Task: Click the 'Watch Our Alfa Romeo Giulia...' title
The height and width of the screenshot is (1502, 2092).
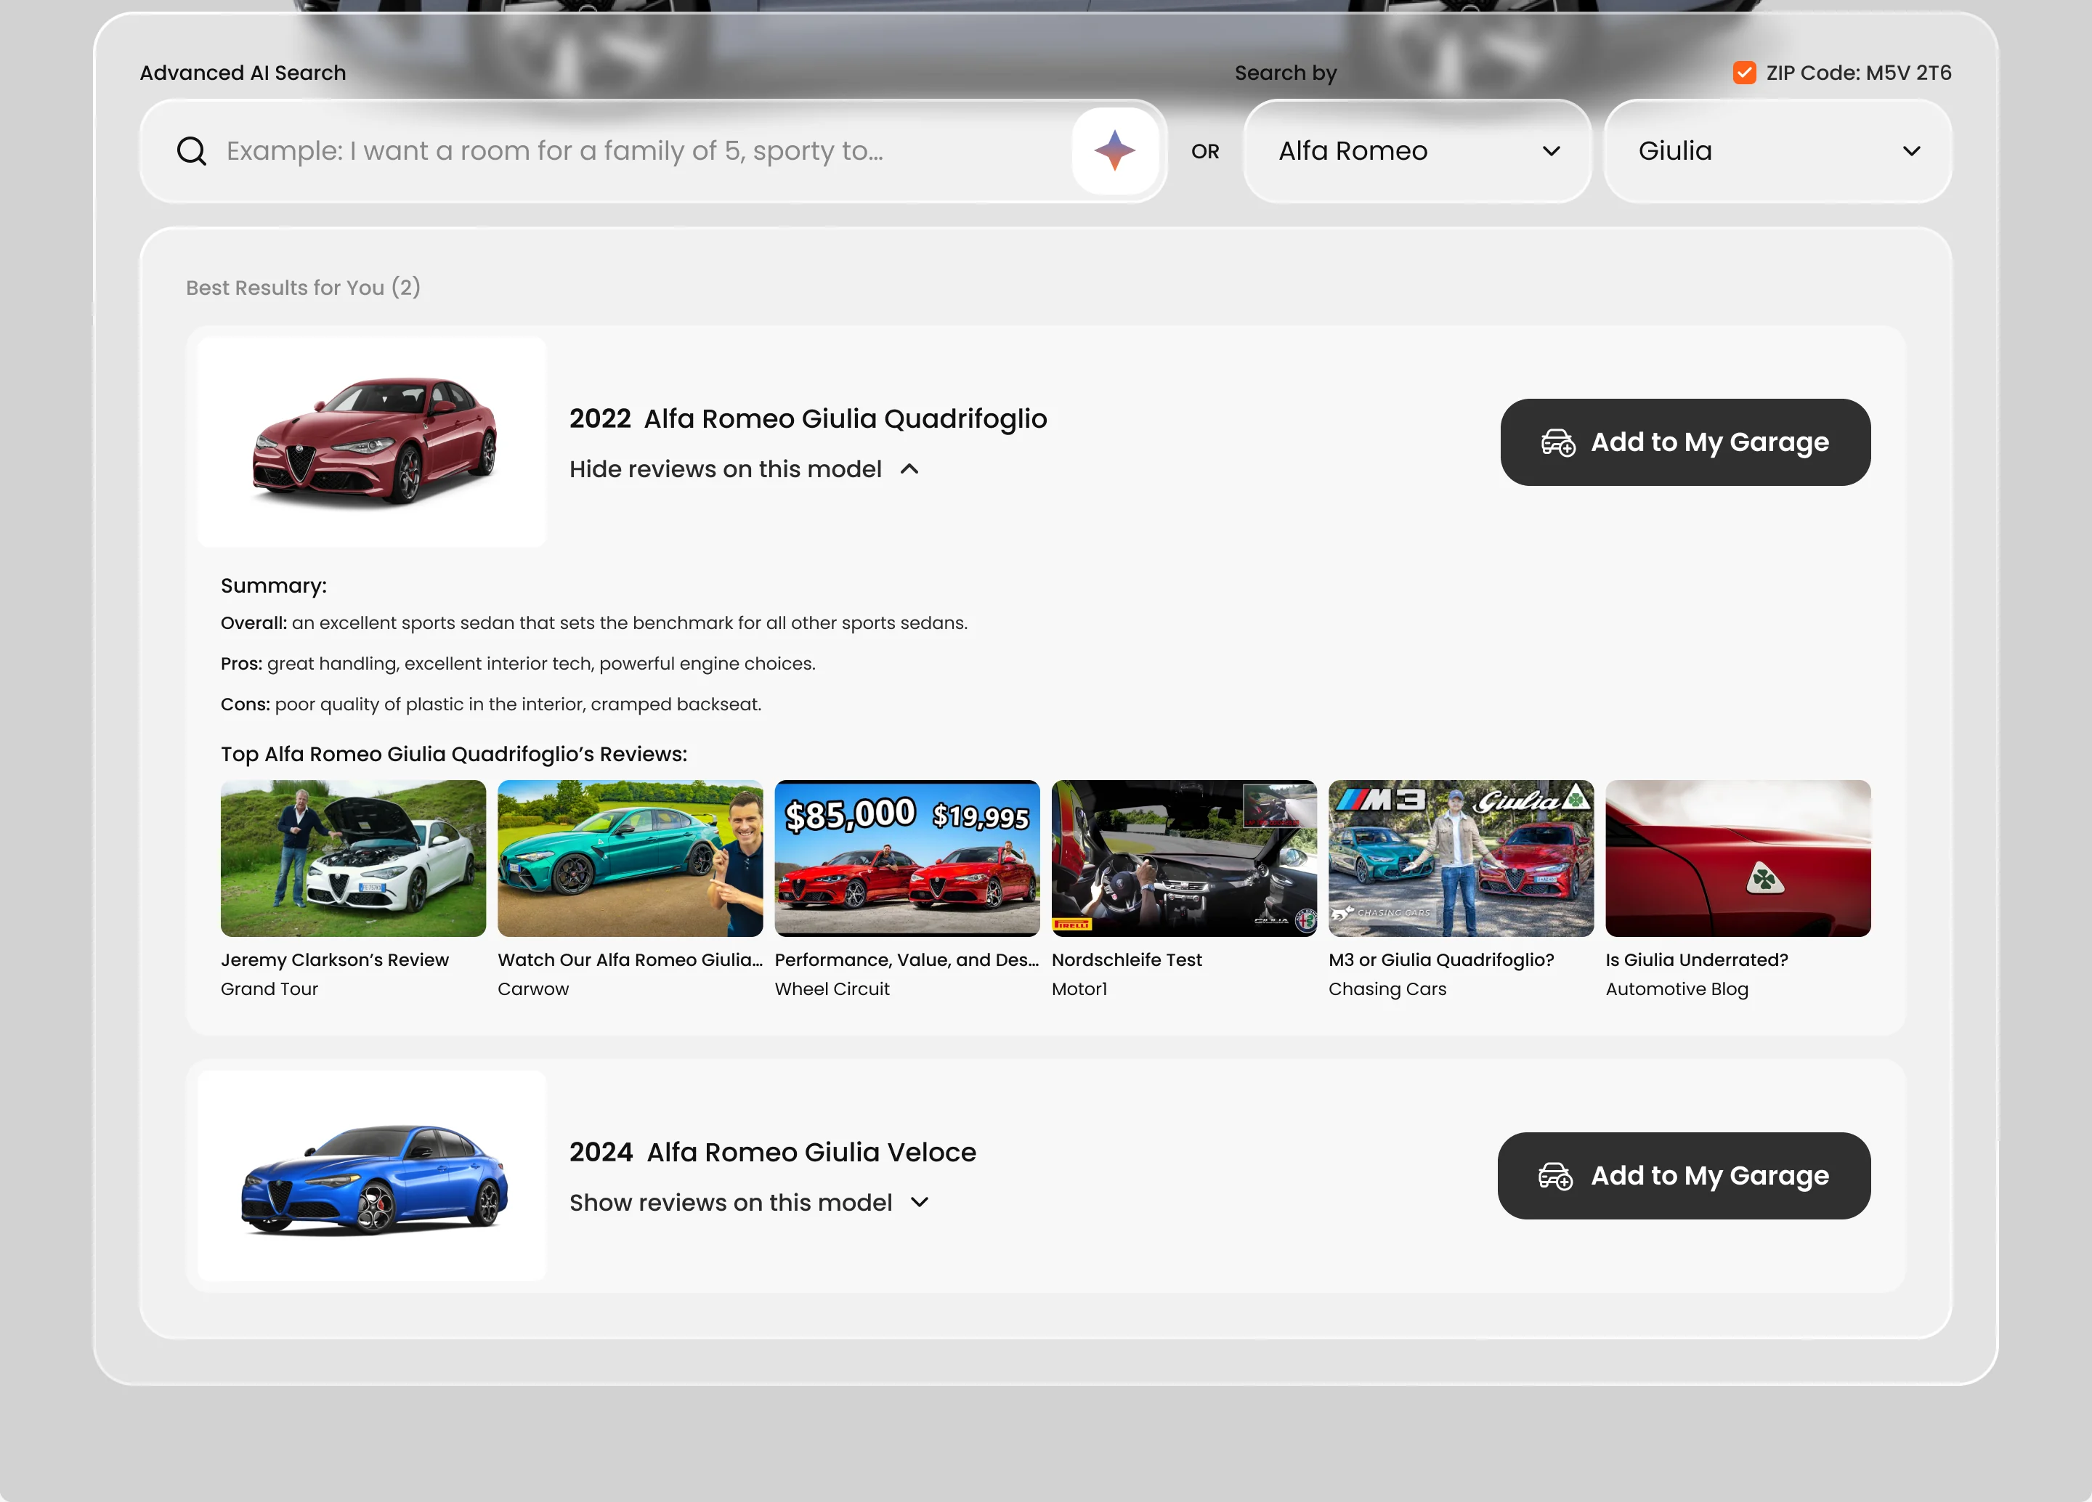Action: (630, 960)
